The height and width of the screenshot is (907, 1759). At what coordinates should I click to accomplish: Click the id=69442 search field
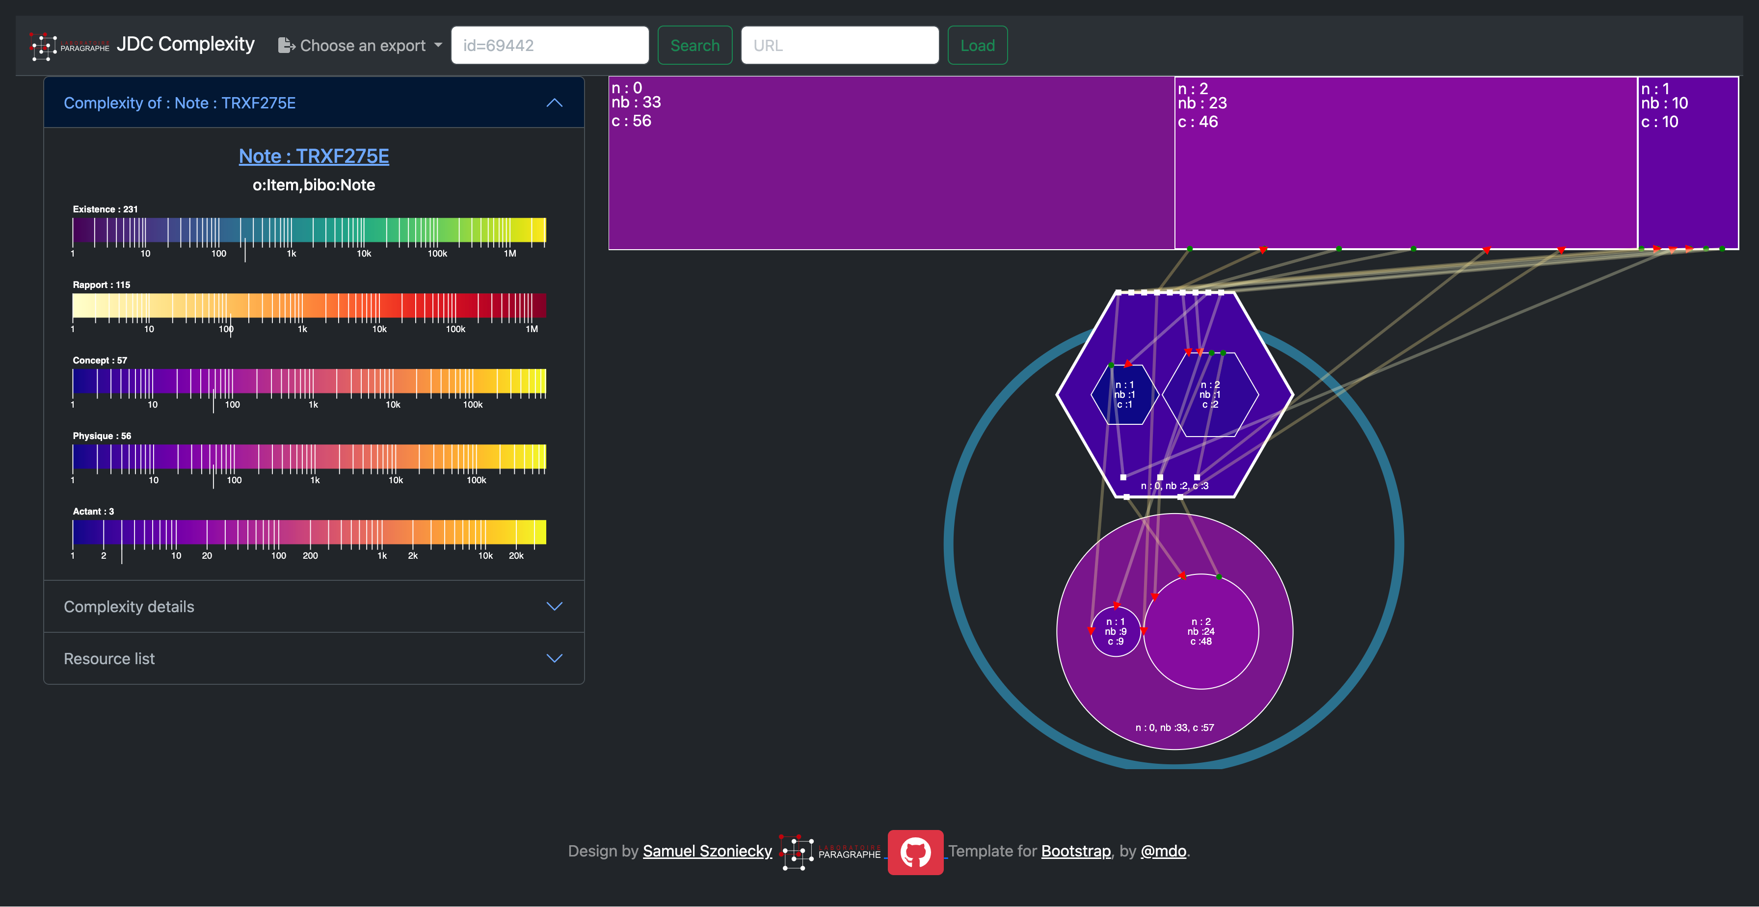point(550,46)
